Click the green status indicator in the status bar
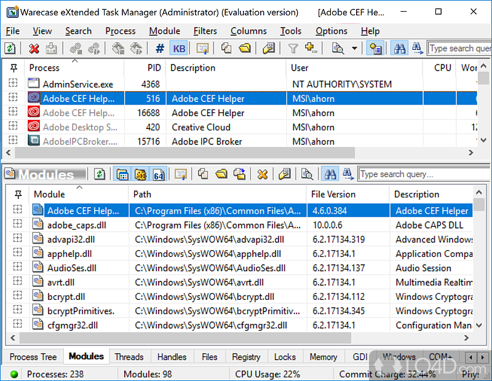This screenshot has height=381, width=492. [14, 374]
